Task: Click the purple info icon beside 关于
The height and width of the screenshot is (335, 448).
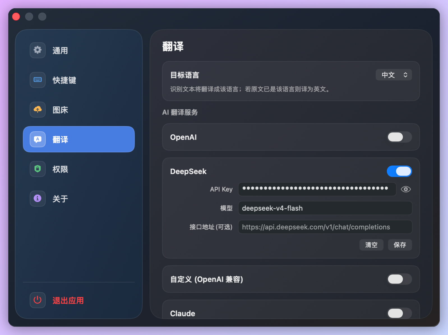Action: 38,199
